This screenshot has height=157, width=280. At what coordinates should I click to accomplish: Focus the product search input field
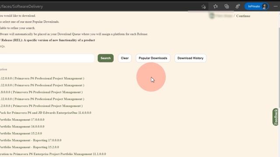point(47,58)
